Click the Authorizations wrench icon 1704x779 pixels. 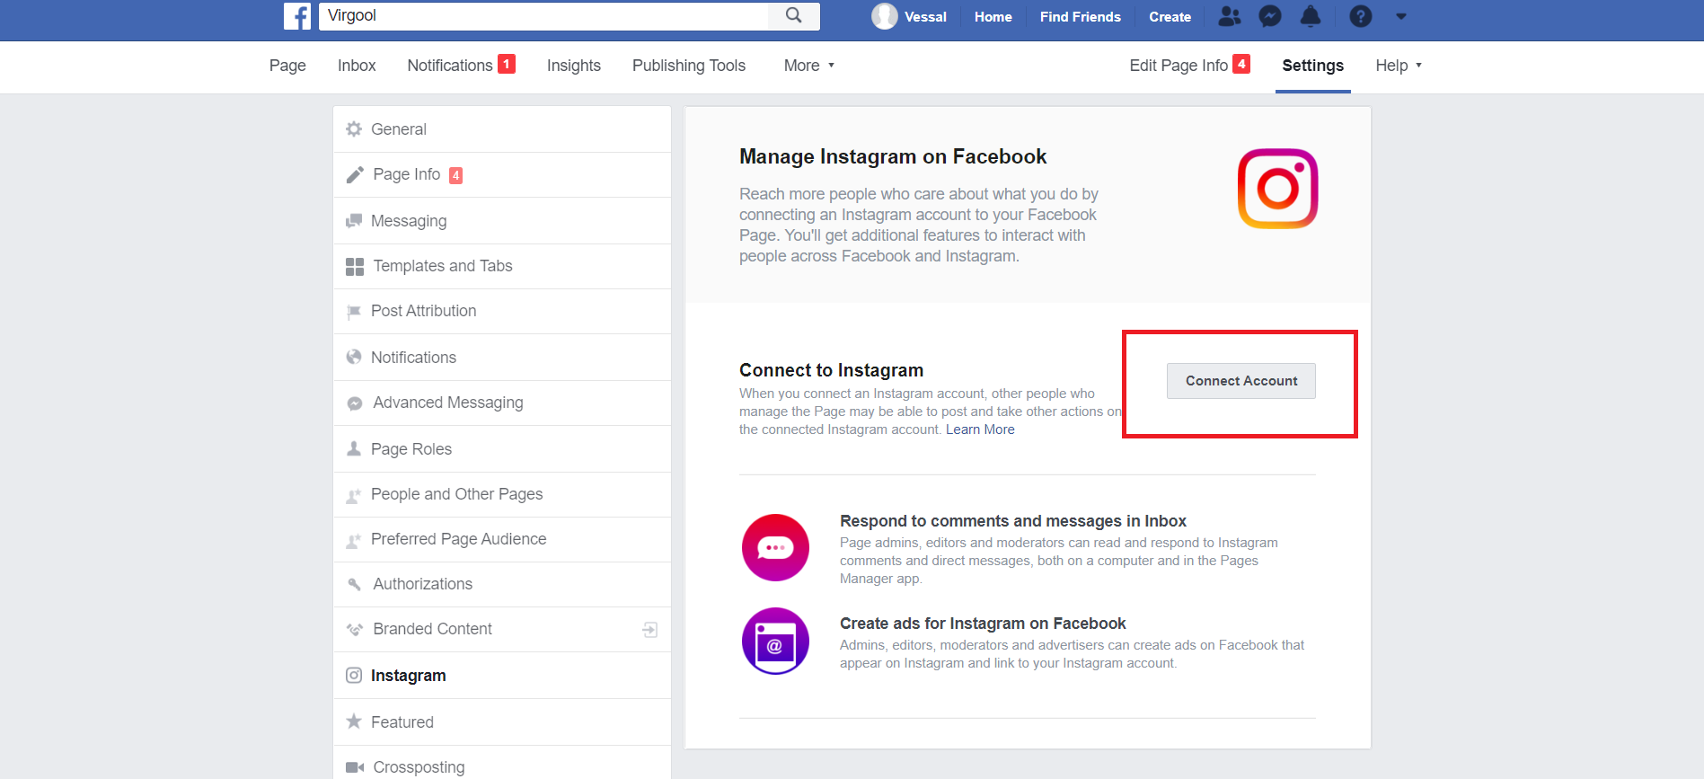point(355,584)
